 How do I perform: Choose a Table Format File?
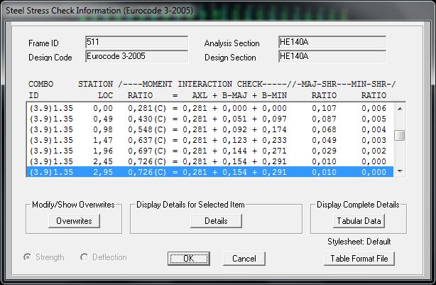pyautogui.click(x=359, y=259)
